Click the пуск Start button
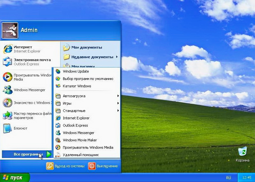Viewport: 255px width, 182px height. (x=14, y=178)
